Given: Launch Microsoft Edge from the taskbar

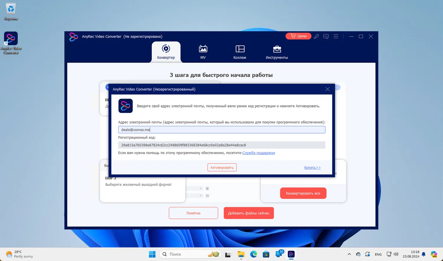Looking at the screenshot, I should 253,254.
